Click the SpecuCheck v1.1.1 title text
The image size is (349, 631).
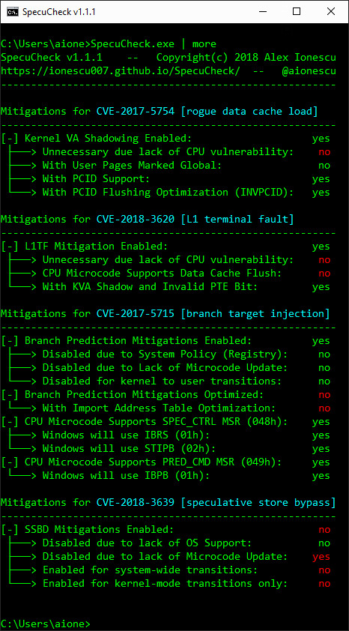(x=58, y=12)
